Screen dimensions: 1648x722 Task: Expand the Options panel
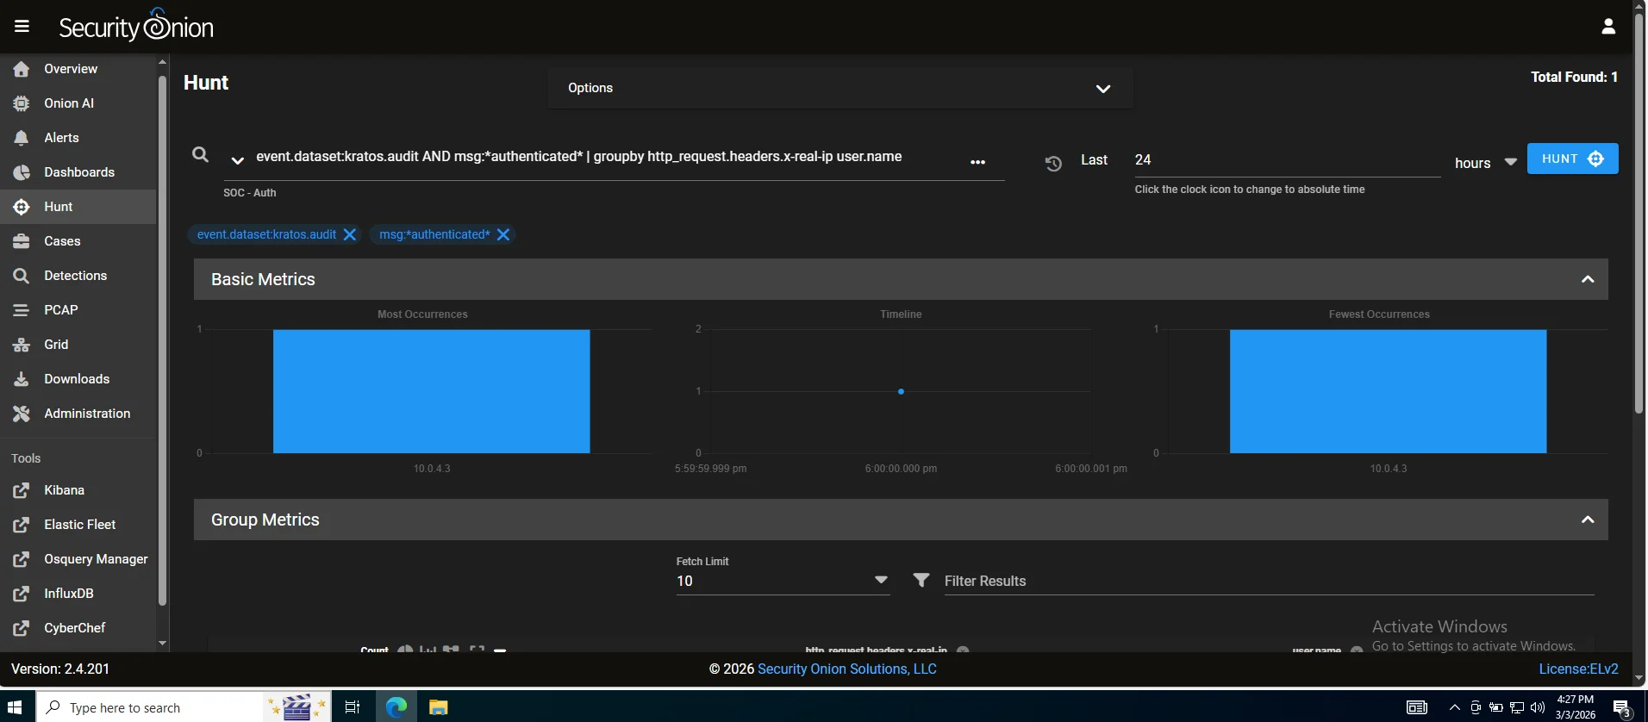click(x=1102, y=89)
